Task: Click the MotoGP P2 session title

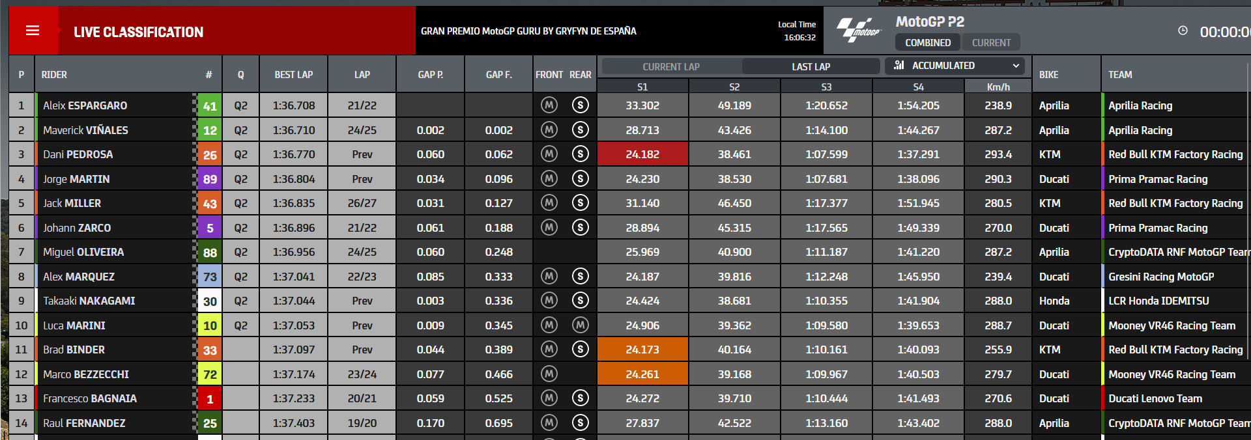Action: click(x=930, y=21)
